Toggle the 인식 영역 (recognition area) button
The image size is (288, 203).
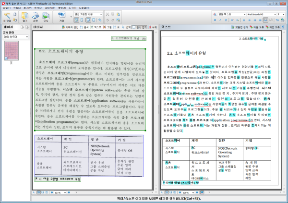point(140,27)
